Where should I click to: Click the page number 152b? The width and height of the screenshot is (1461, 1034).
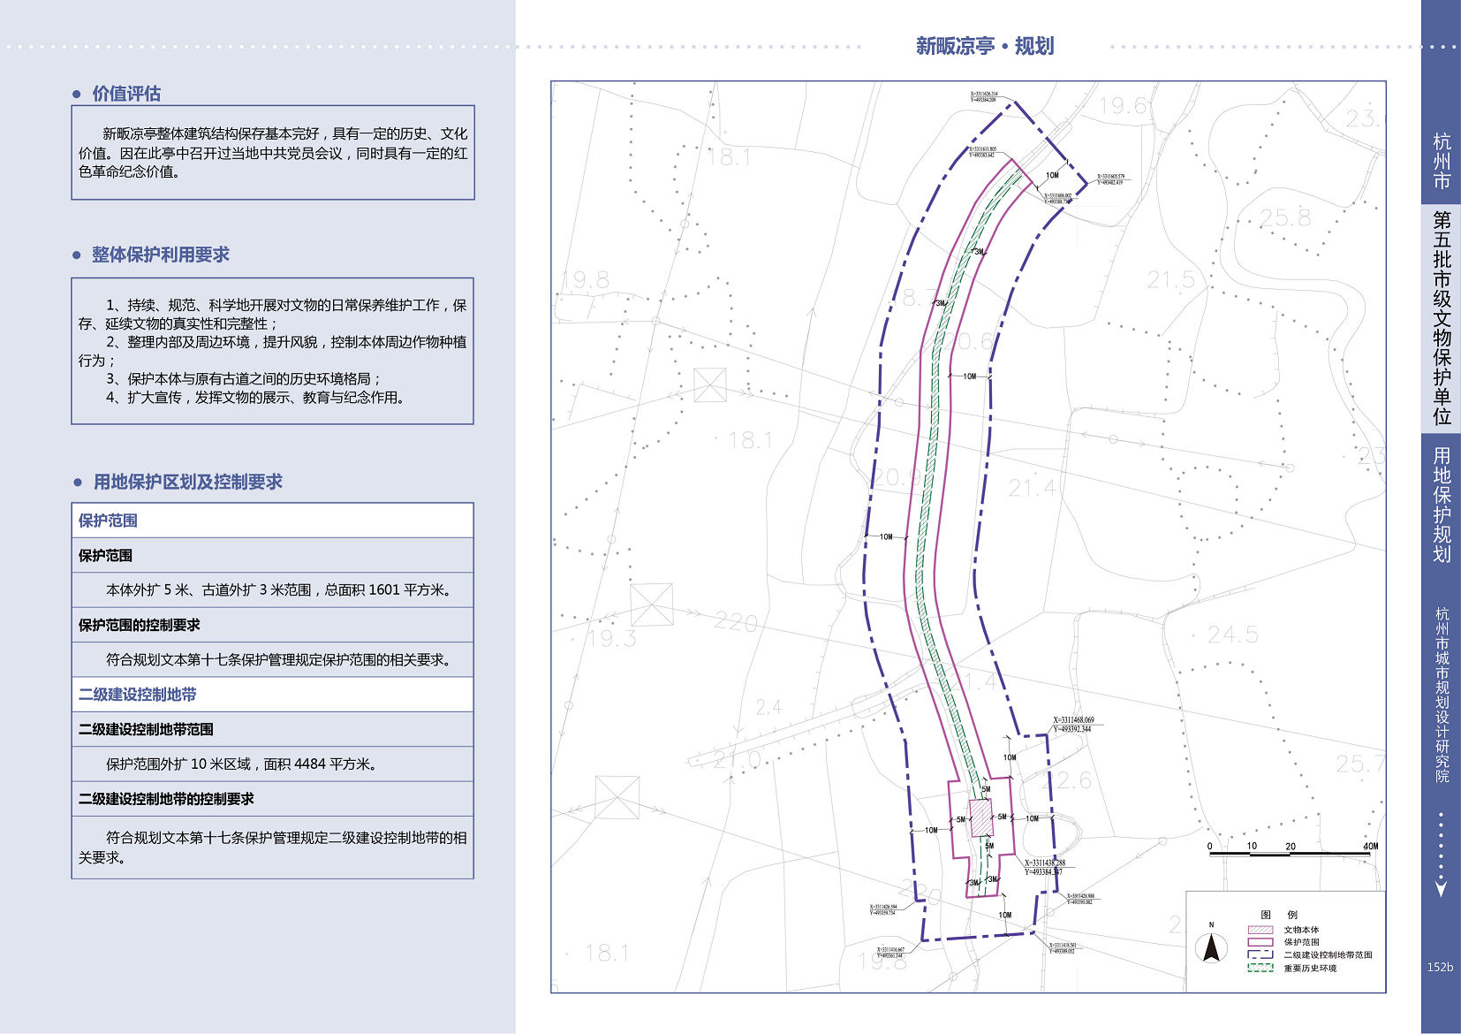[1440, 967]
